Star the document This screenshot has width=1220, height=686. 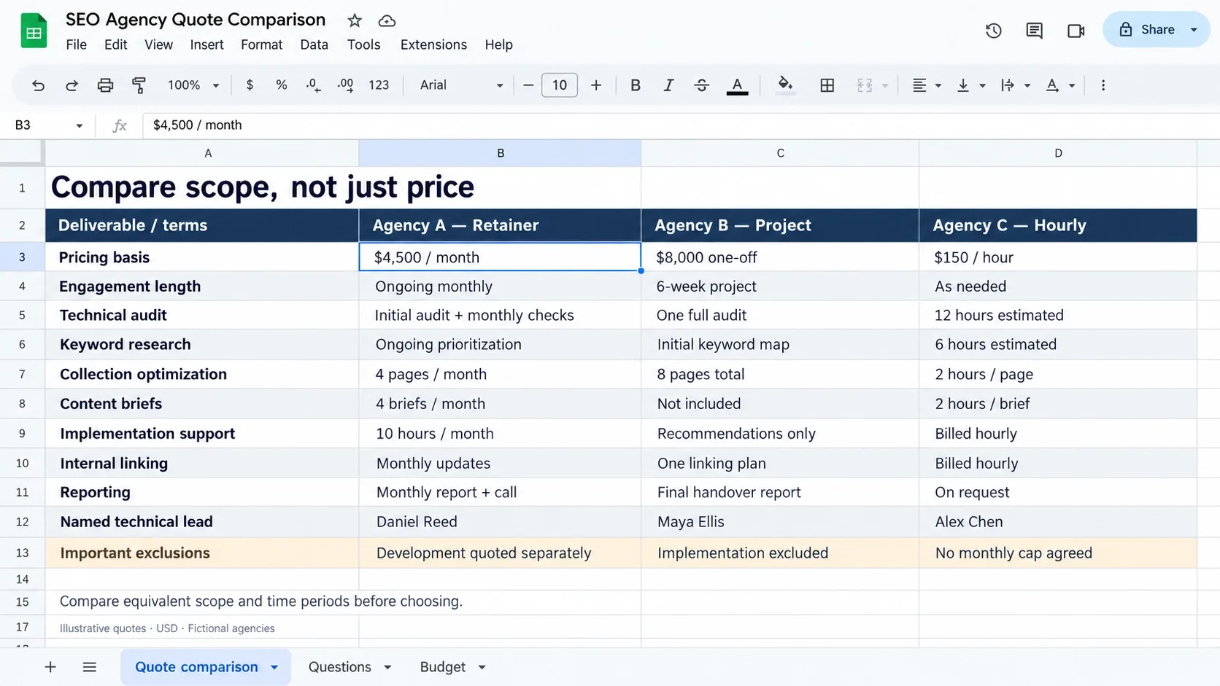tap(355, 20)
